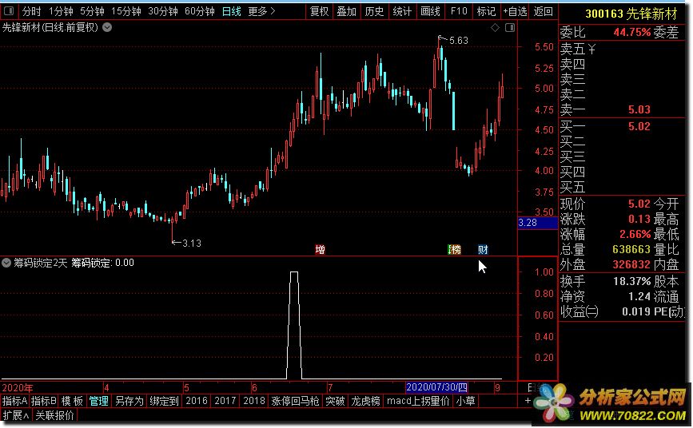Image resolution: width=693 pixels, height=428 pixels.
Task: Switch to 分时 intraday chart
Action: coord(31,11)
